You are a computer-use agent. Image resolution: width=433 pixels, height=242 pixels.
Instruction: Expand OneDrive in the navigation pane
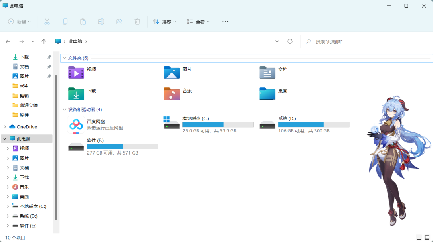[5, 127]
